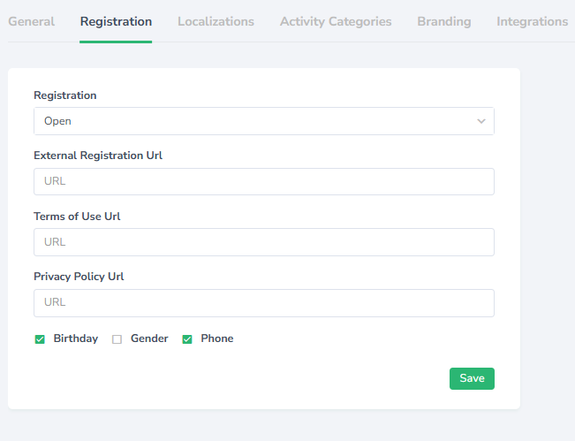Image resolution: width=575 pixels, height=441 pixels.
Task: Click the Registration field label
Action: click(65, 95)
